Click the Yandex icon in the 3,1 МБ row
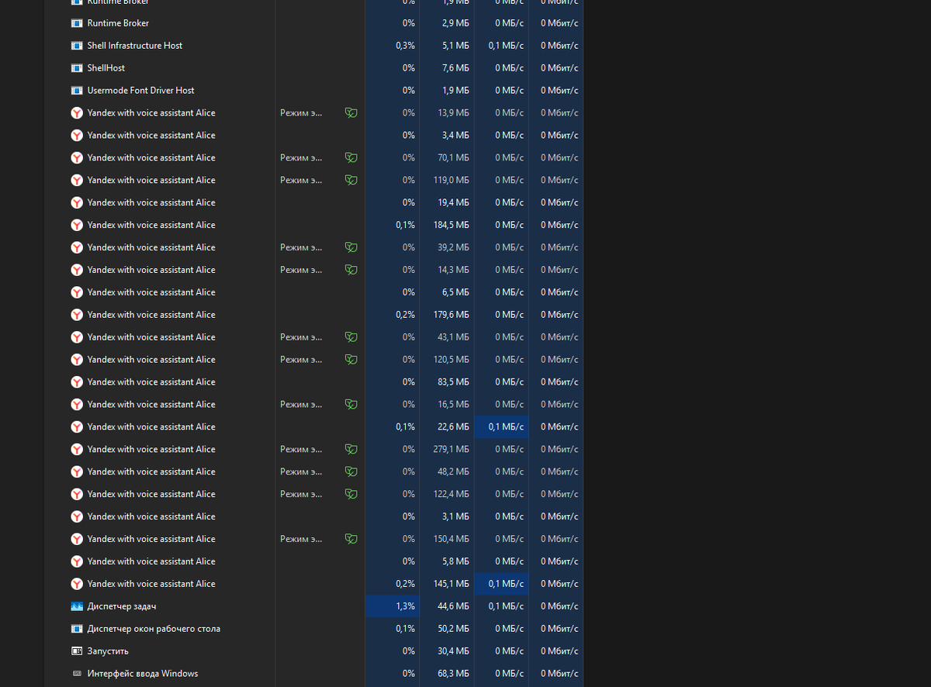The height and width of the screenshot is (687, 931). pyautogui.click(x=77, y=516)
